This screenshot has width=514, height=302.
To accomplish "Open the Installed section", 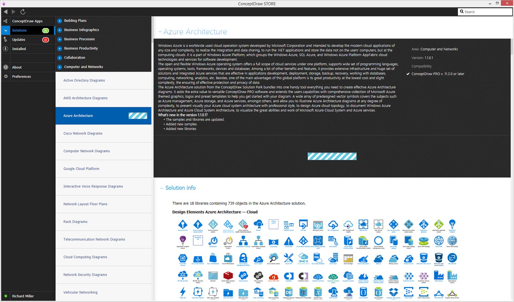I will pyautogui.click(x=28, y=49).
